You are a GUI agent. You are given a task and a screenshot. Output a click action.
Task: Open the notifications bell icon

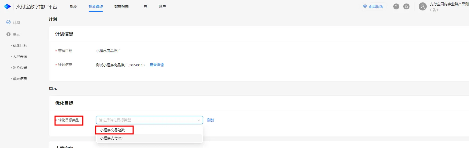click(x=407, y=6)
